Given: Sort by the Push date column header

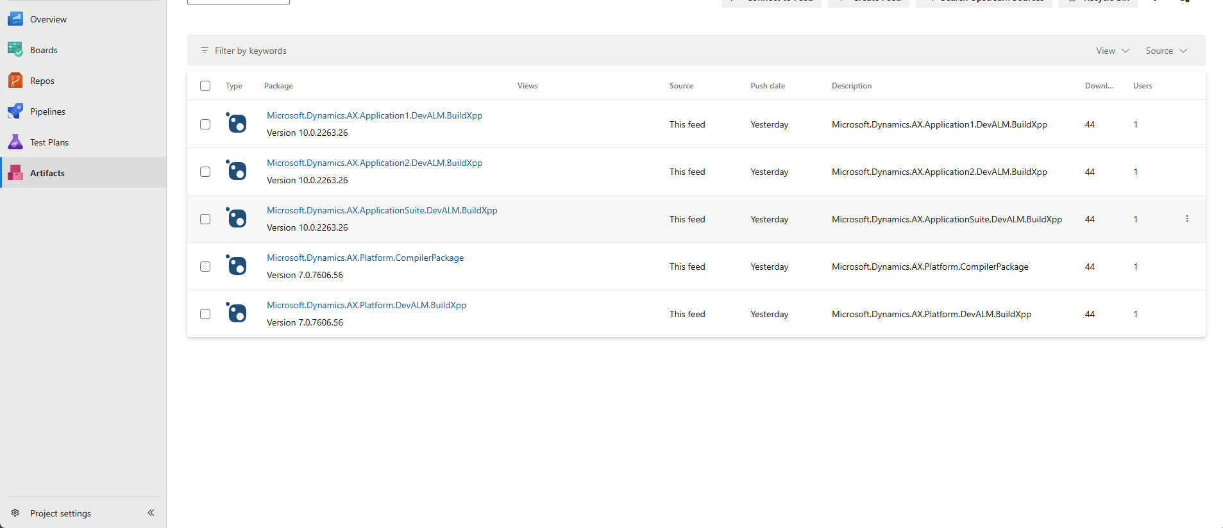Looking at the screenshot, I should [768, 86].
